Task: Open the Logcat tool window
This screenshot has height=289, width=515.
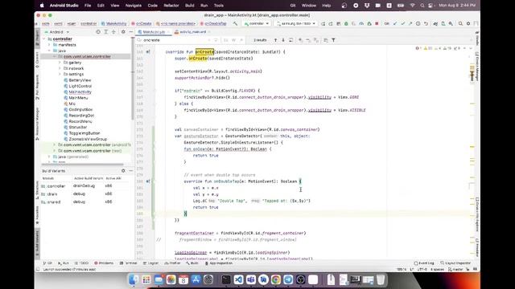Action: (150, 263)
